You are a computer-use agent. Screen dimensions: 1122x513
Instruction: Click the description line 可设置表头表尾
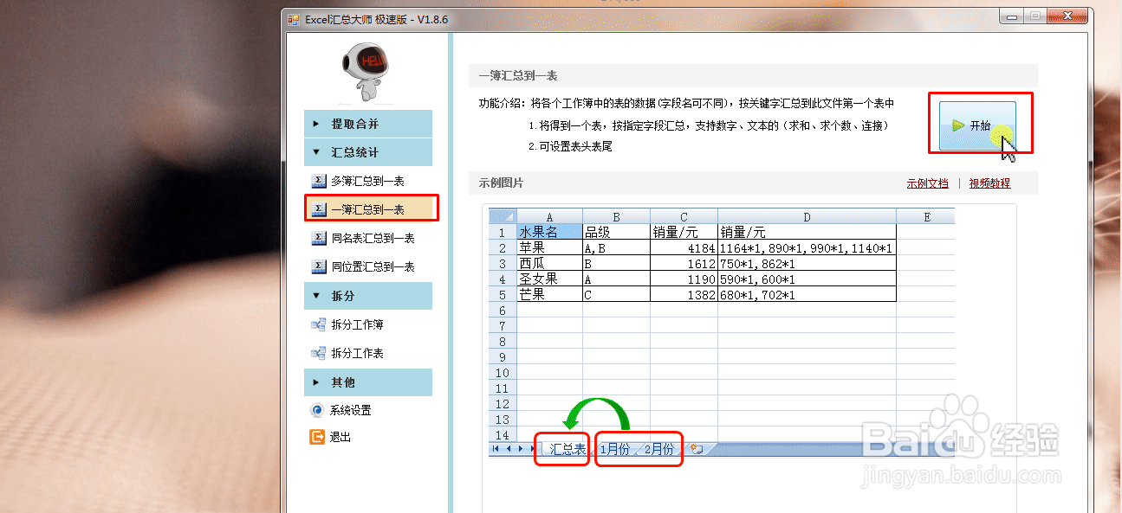(570, 147)
